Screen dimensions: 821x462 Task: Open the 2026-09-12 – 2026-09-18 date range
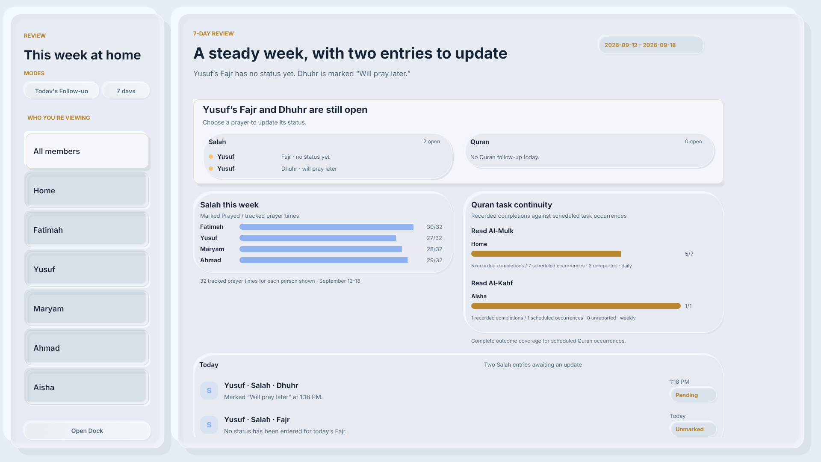coord(651,45)
